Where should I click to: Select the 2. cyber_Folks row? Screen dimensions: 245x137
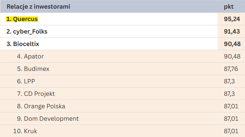click(123, 31)
